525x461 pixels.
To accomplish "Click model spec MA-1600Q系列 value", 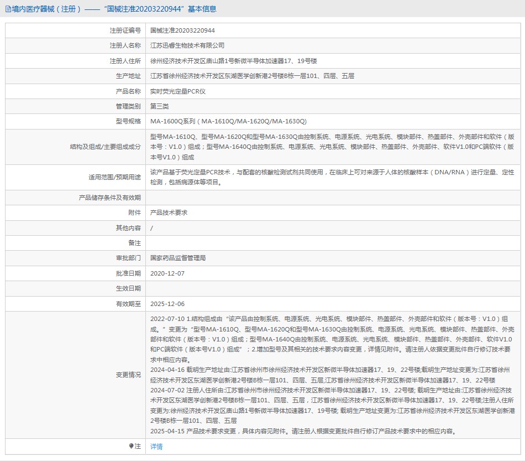I will tap(228, 121).
